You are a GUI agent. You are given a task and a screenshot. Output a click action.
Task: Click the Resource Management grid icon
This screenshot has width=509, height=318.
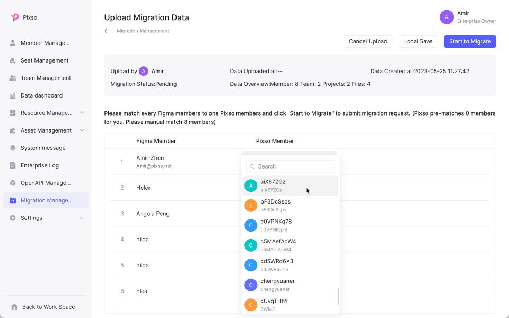coord(13,113)
